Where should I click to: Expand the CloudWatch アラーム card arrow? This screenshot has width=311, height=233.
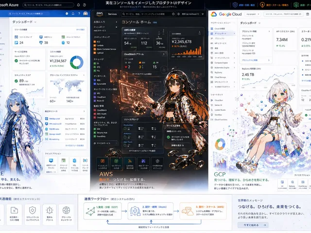(164, 54)
